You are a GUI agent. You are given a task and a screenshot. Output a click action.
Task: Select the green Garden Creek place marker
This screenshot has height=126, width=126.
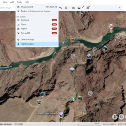pyautogui.click(x=73, y=99)
